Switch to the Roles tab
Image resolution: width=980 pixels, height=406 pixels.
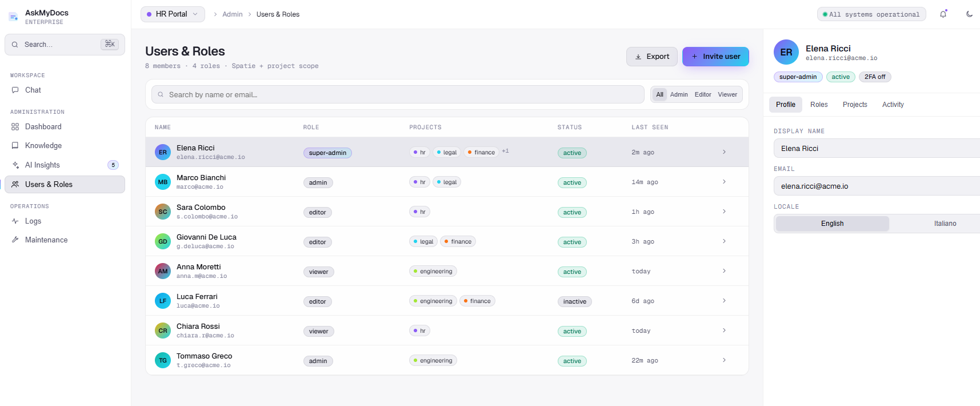tap(819, 105)
